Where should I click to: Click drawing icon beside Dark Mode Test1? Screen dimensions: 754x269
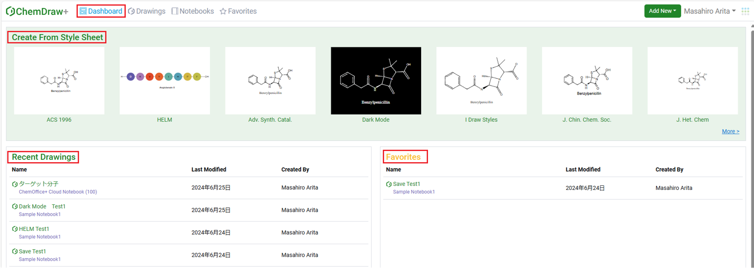15,207
